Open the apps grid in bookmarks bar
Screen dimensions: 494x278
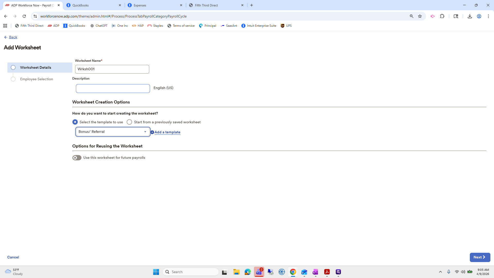click(x=5, y=26)
